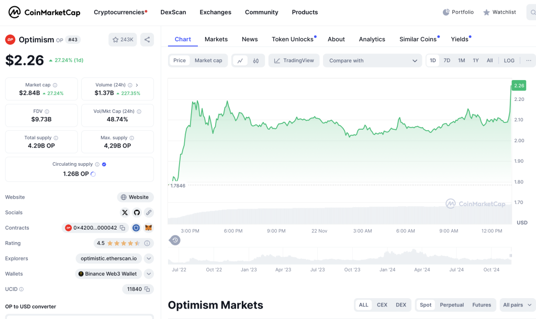This screenshot has width=536, height=319.
Task: Open the Compare with dropdown
Action: [x=373, y=61]
